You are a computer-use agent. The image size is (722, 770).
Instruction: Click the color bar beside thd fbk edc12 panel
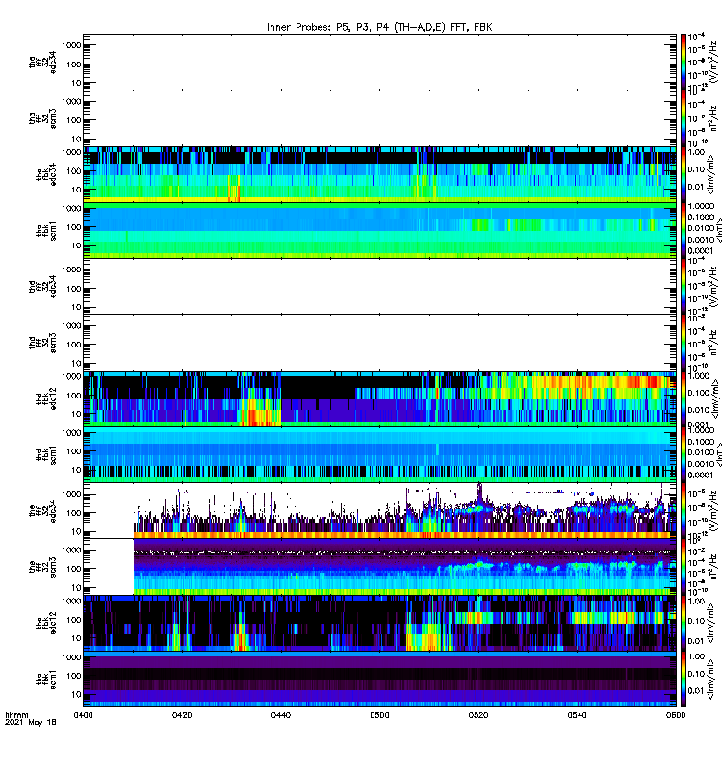pyautogui.click(x=683, y=398)
